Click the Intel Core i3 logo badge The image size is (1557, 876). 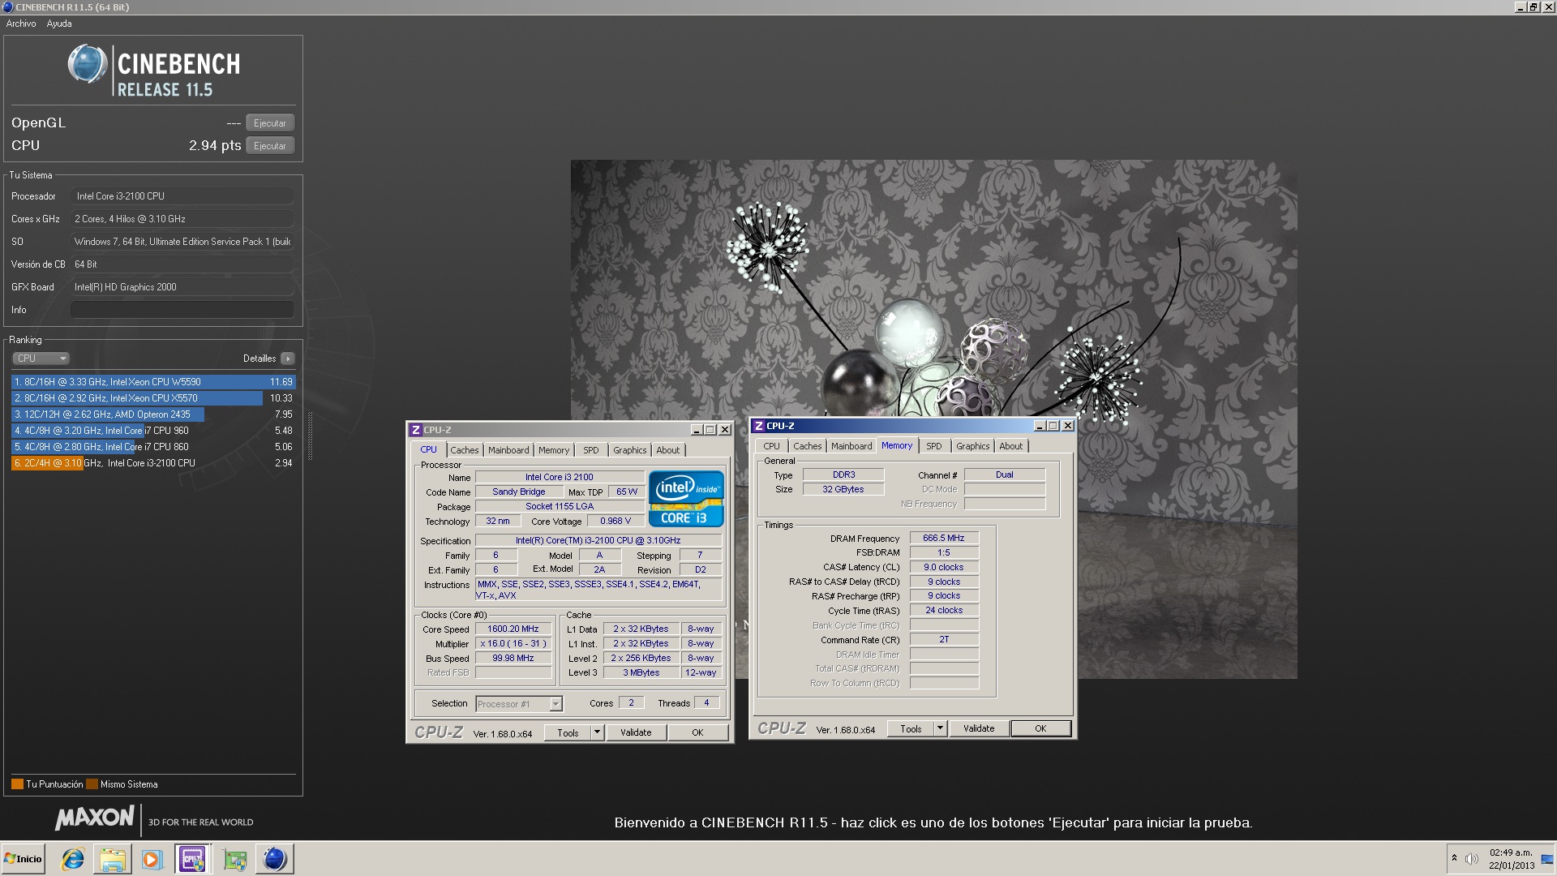[686, 499]
